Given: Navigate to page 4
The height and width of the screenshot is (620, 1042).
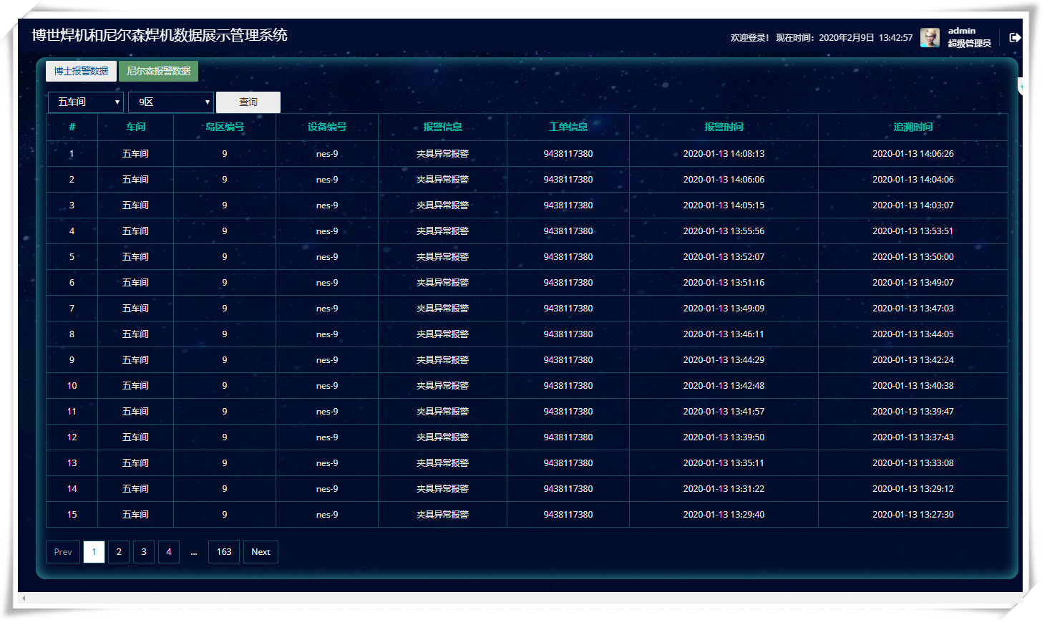Looking at the screenshot, I should coord(169,552).
